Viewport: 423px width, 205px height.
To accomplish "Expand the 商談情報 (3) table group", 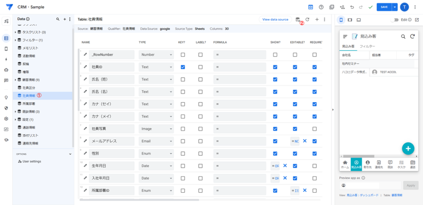I will (15, 112).
